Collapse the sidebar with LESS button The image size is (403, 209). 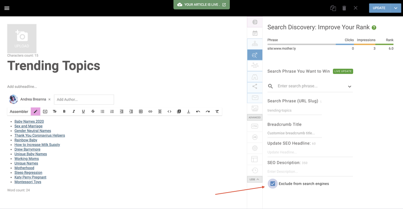(255, 179)
